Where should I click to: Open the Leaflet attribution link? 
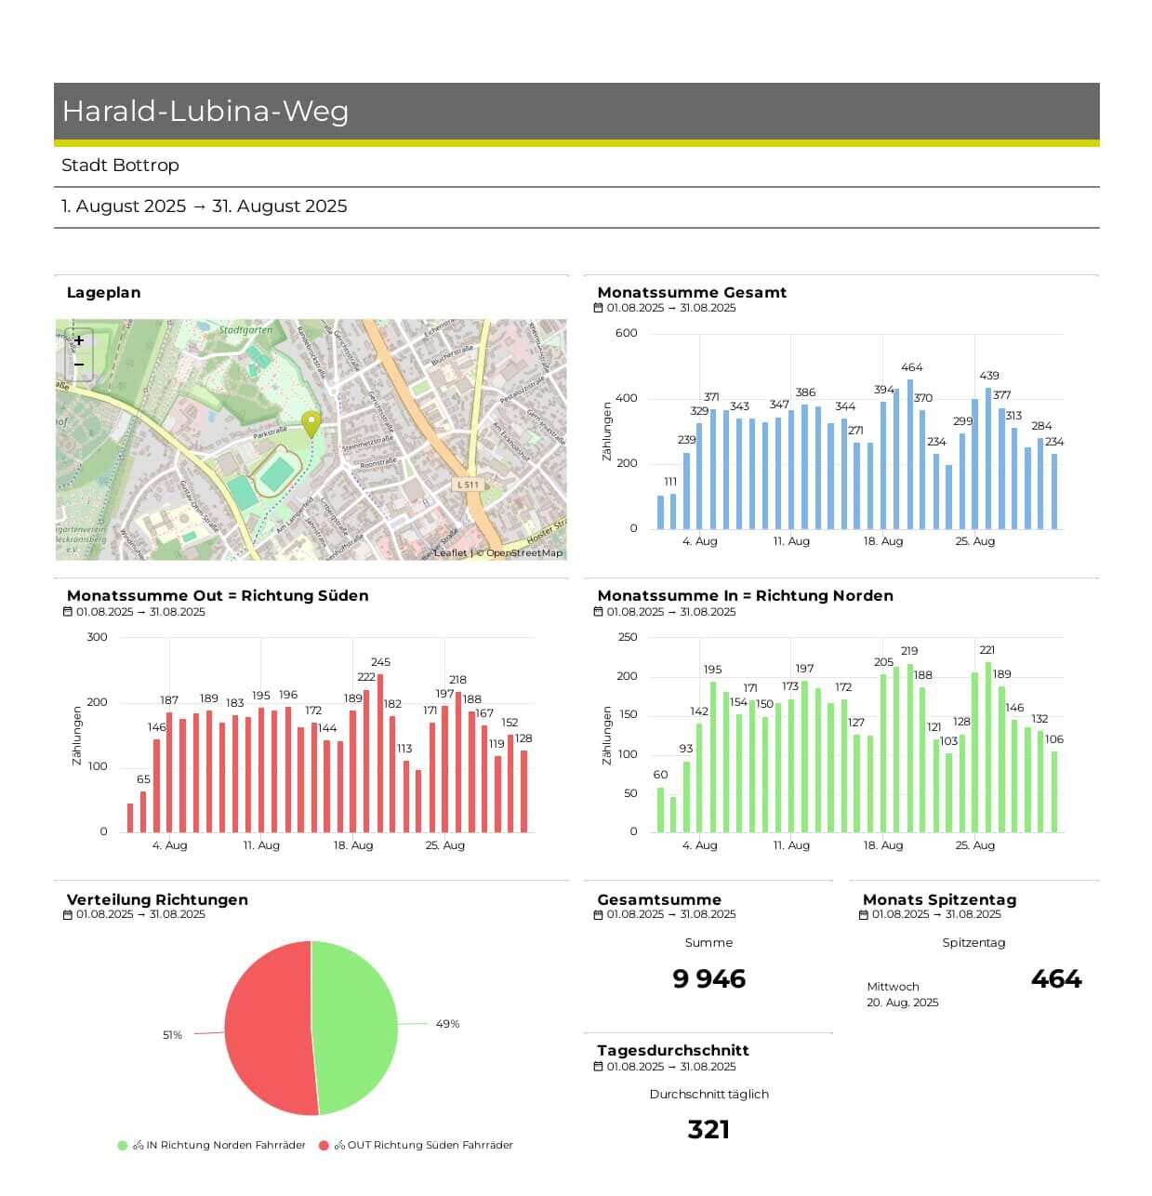(451, 553)
